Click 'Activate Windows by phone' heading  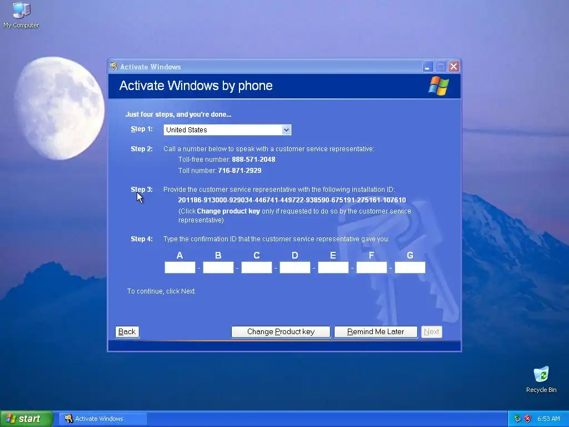[196, 86]
